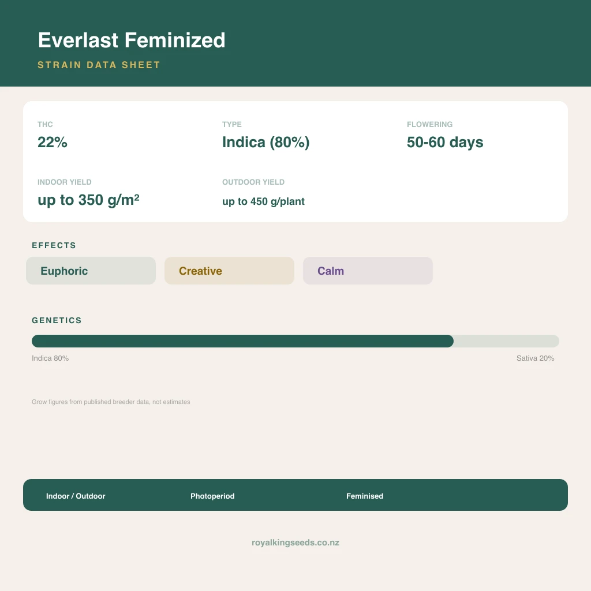
Task: Click the Effects section heading
Action: pos(54,245)
